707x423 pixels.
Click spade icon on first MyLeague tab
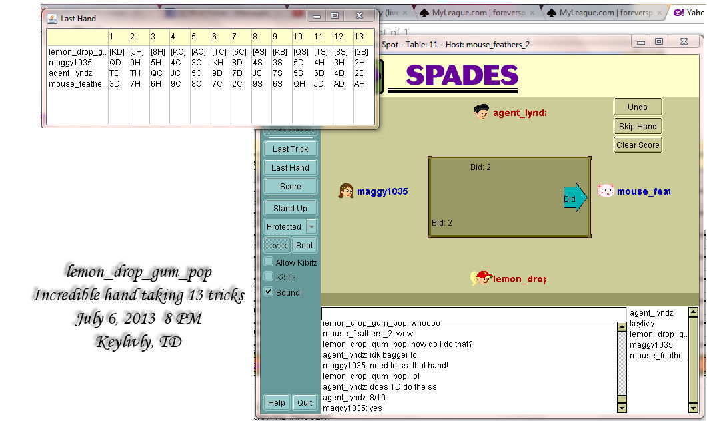point(424,13)
